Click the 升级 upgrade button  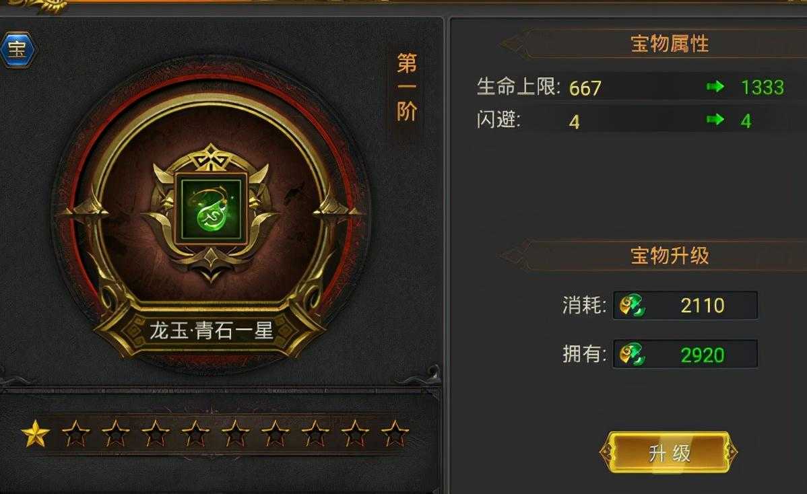click(668, 452)
